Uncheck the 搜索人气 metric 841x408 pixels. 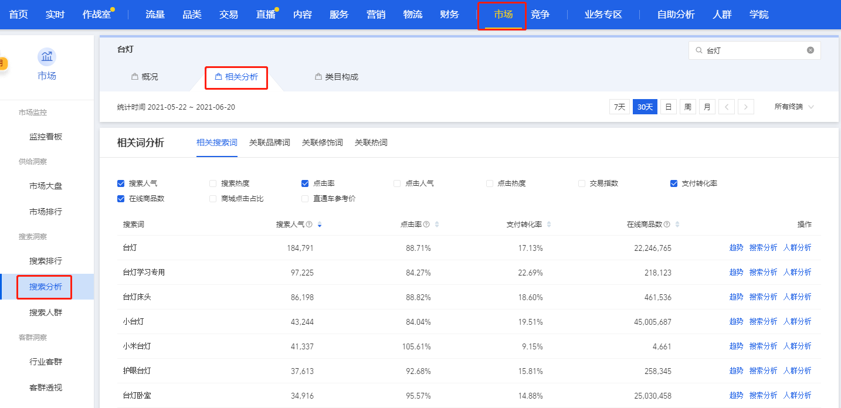pos(121,183)
